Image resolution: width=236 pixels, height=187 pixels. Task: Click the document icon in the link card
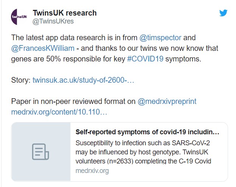coord(40,152)
